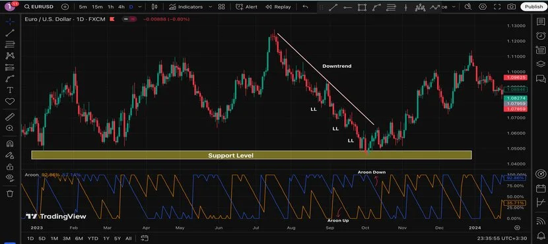Create a new Alert
The image size is (548, 244).
[247, 7]
